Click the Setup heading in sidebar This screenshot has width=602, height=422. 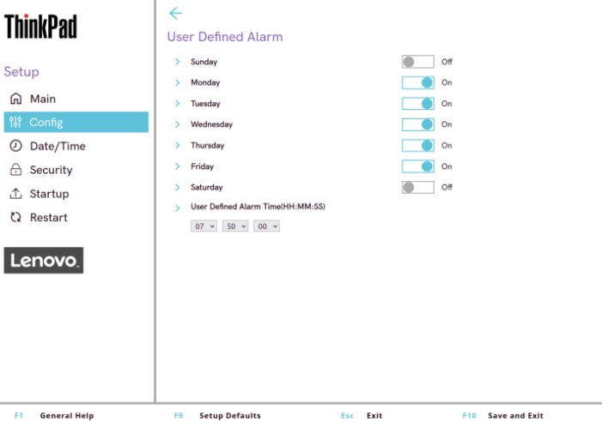[x=21, y=72]
